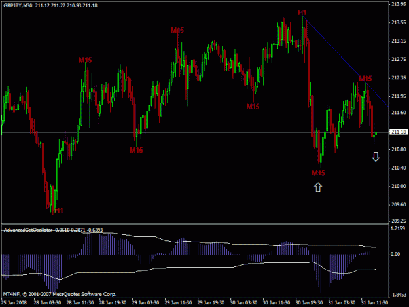Click the M15 label just above the up arrow
409x307 pixels.
[318, 173]
